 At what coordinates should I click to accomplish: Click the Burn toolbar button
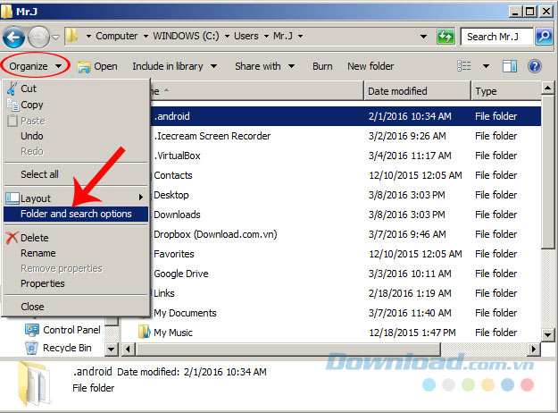322,66
